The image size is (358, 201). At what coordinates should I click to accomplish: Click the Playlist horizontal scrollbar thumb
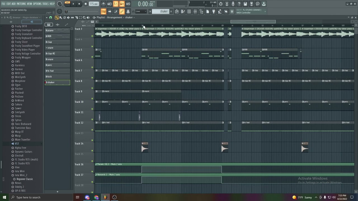[253, 22]
